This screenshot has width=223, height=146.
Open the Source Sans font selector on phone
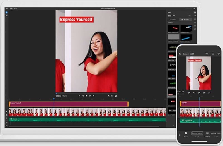216,133
